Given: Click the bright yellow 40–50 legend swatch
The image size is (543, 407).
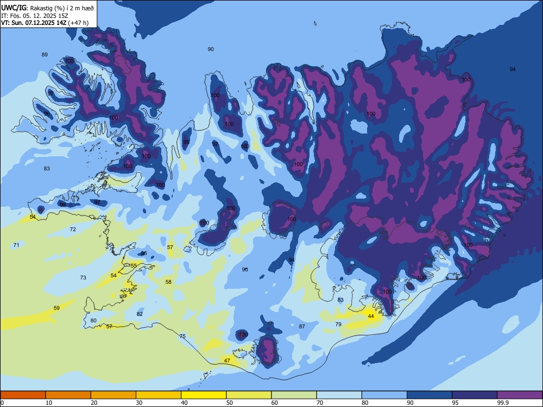Looking at the screenshot, I should (x=204, y=395).
